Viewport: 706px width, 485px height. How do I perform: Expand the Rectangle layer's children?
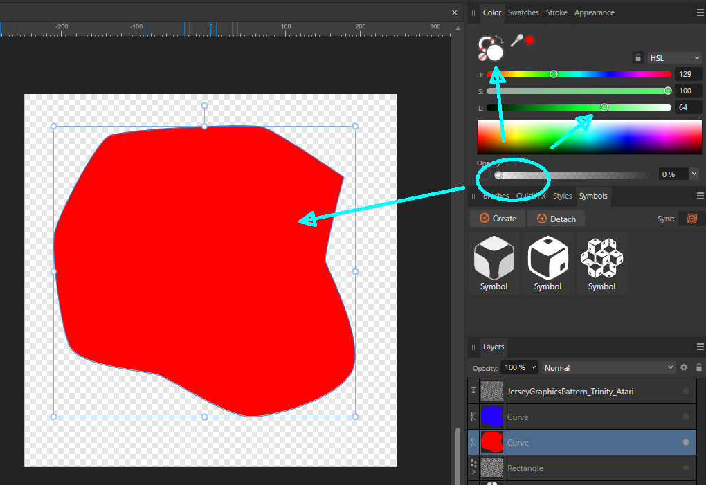point(473,472)
